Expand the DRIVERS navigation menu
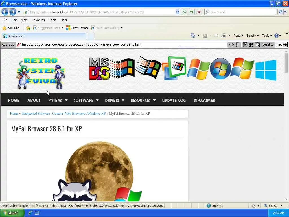 115,100
